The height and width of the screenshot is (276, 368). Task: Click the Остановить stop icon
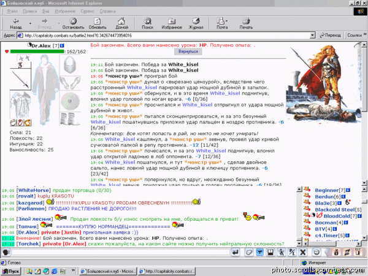(73, 21)
